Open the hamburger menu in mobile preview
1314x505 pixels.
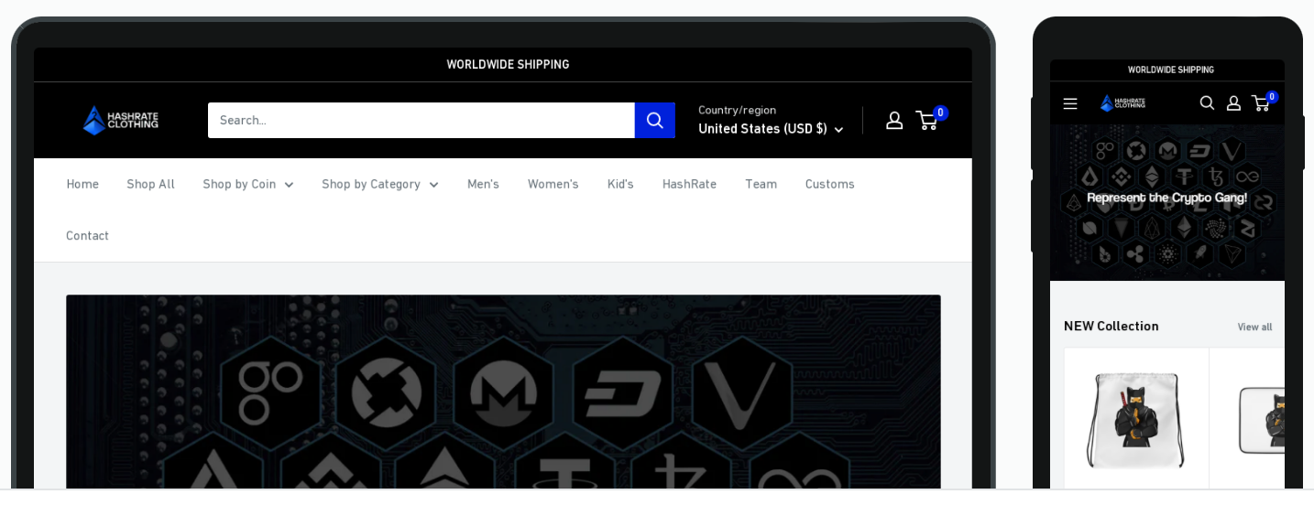[1070, 103]
